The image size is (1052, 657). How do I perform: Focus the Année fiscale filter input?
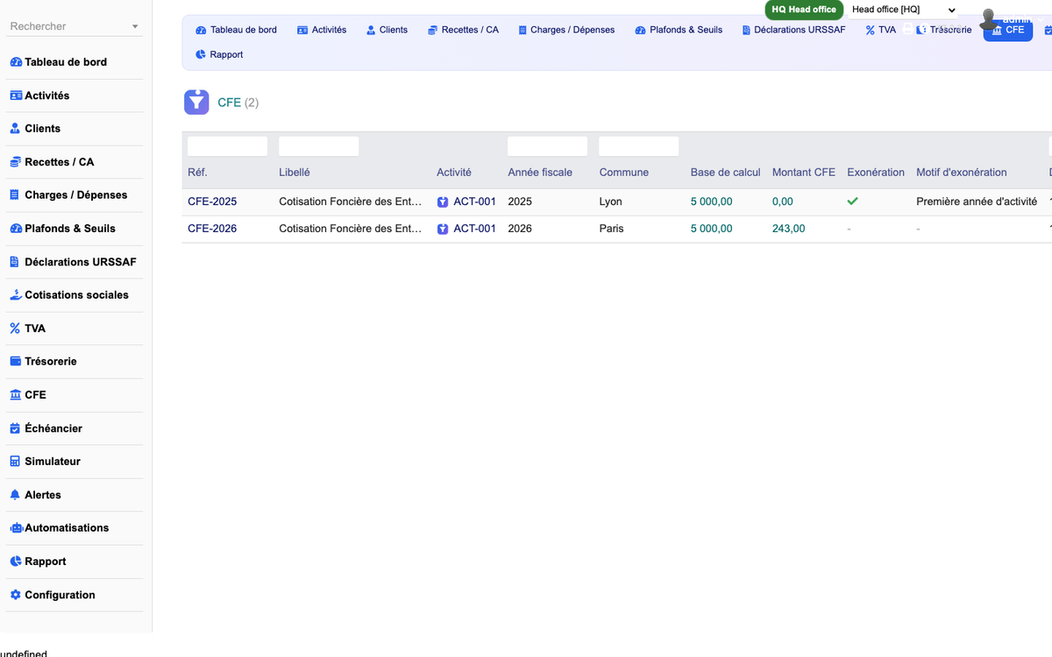pyautogui.click(x=547, y=146)
